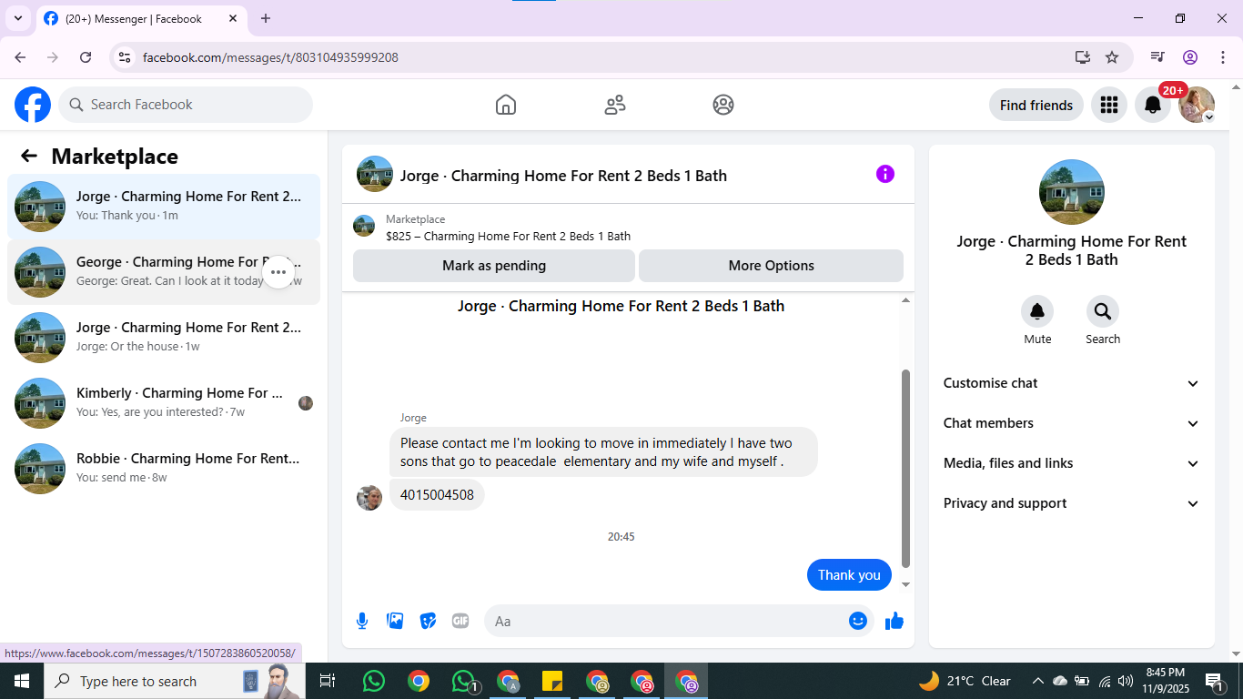
Task: Open conversation information purple icon
Action: (885, 174)
